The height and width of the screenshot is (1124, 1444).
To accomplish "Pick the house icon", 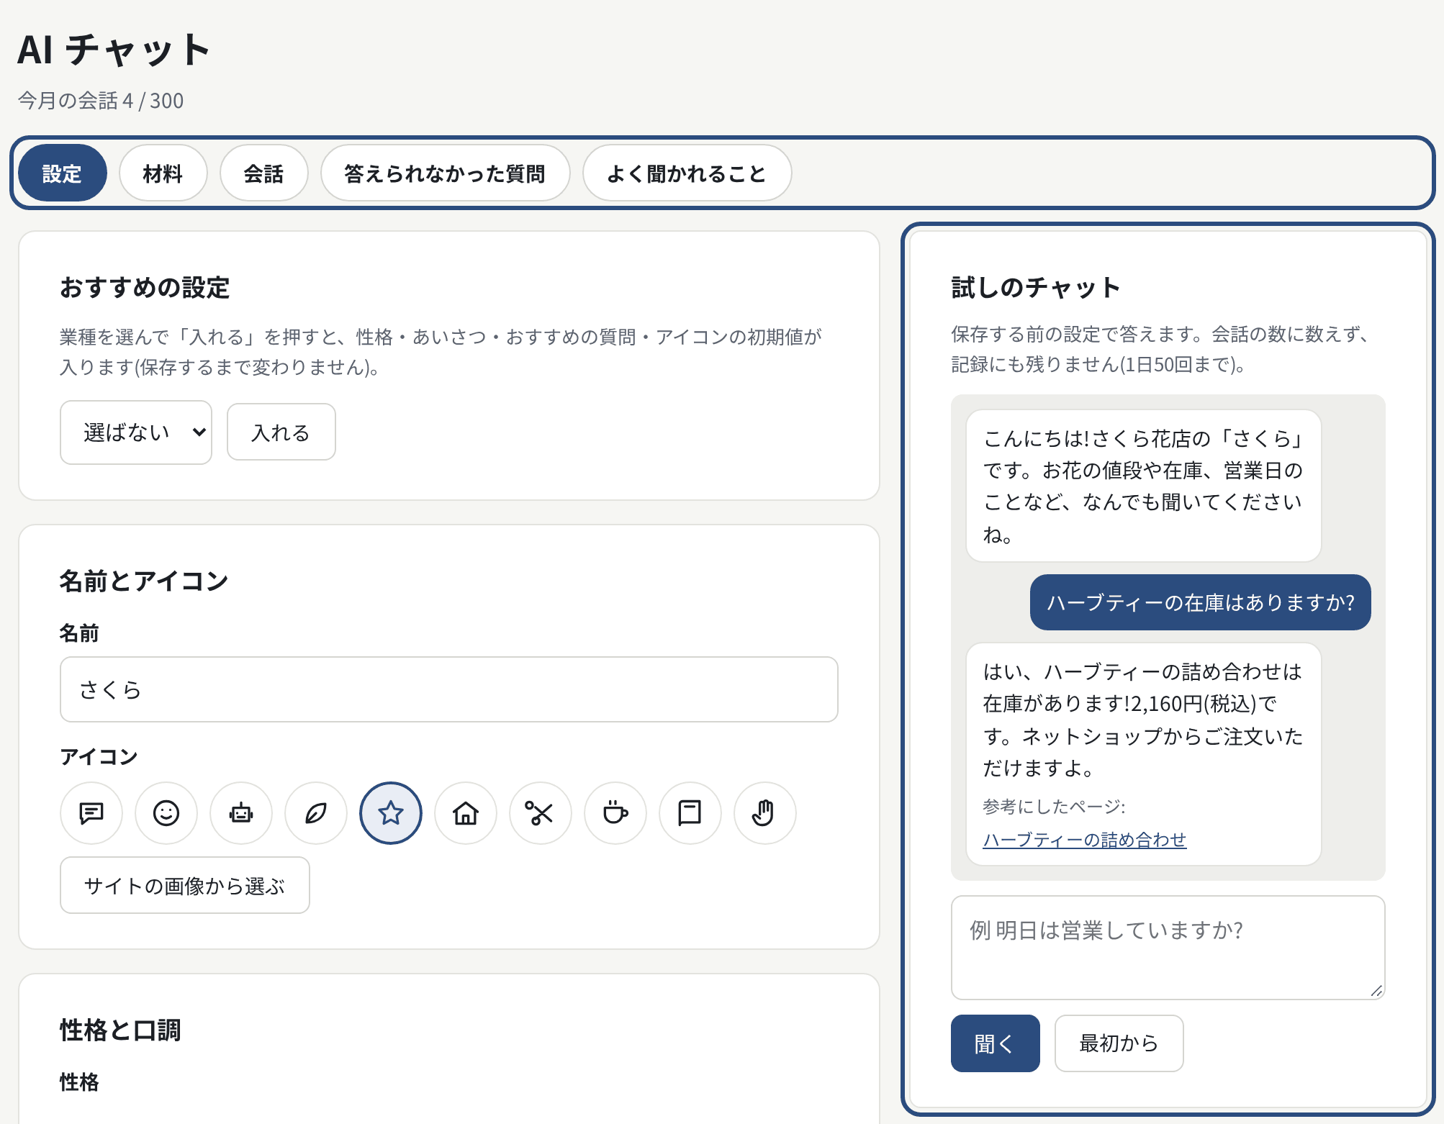I will click(466, 813).
